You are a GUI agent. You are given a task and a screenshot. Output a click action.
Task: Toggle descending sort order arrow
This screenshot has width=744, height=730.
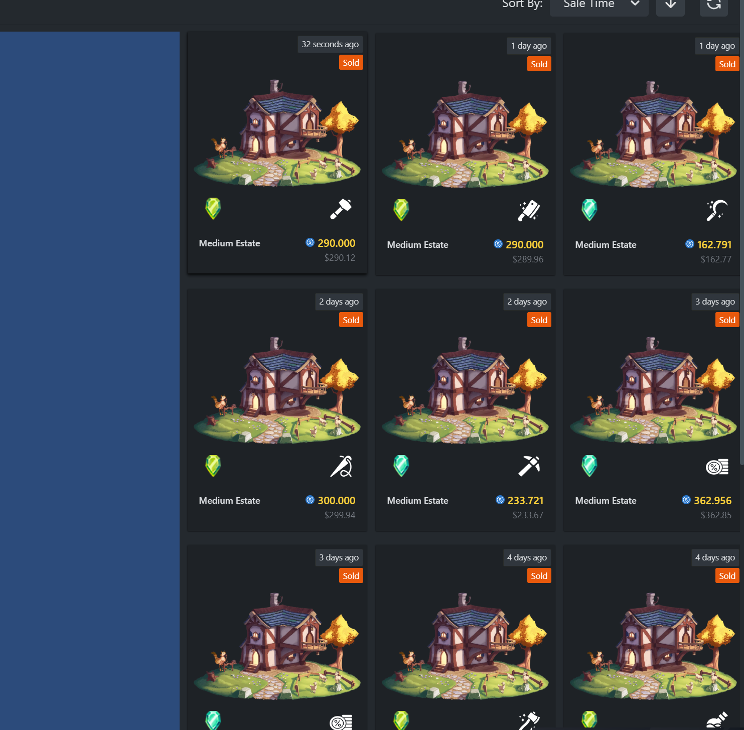pyautogui.click(x=670, y=5)
